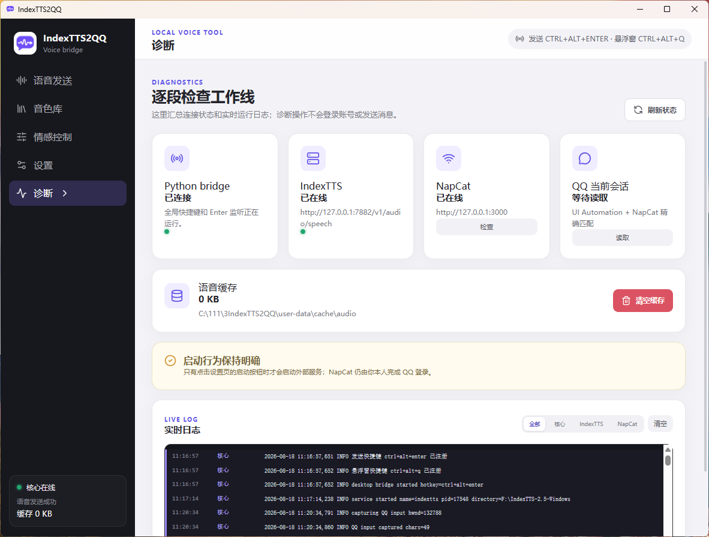Click the green status dot under Python bridge
Screen dimensions: 709x537
tap(167, 232)
